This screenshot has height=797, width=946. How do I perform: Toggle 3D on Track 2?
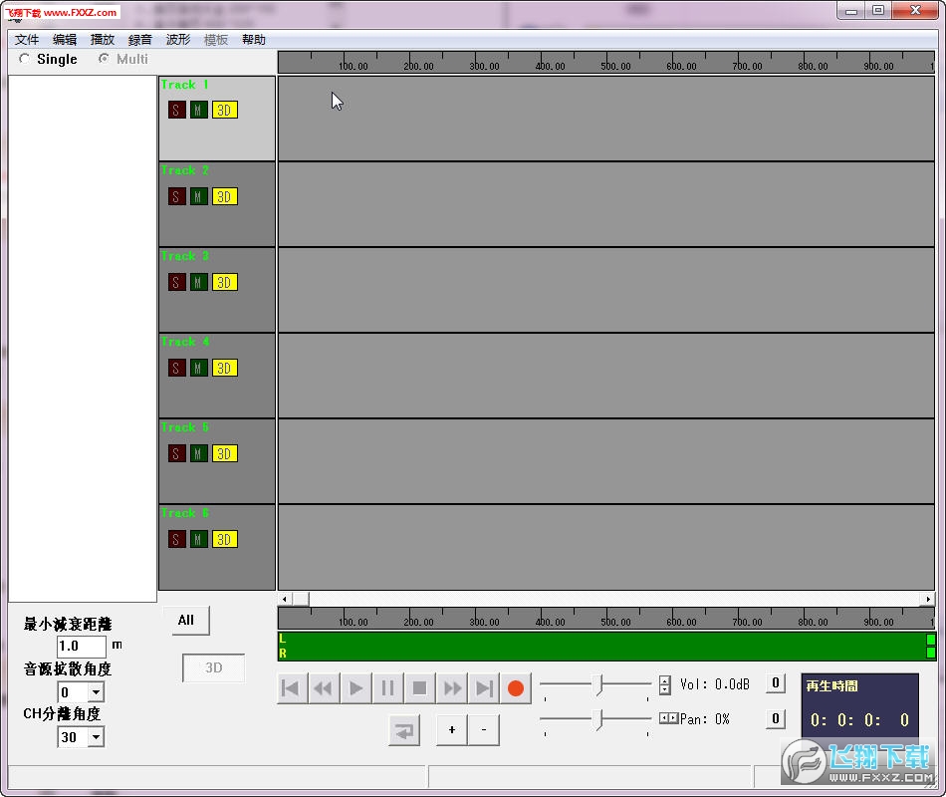(x=224, y=196)
